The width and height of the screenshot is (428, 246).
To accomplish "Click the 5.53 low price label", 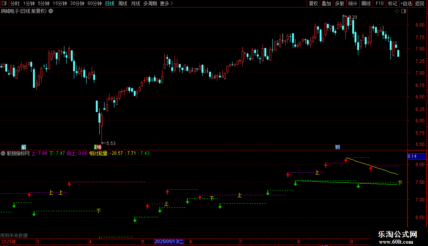I will (x=111, y=143).
